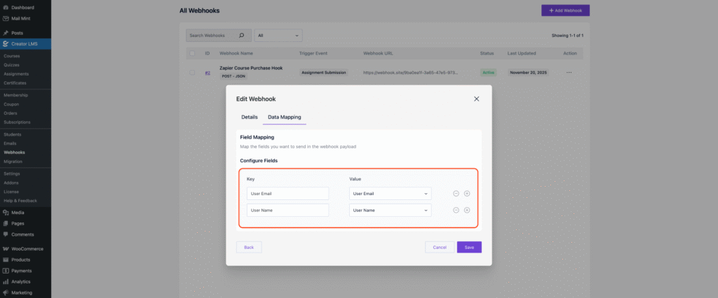Click the Add Webhook button

565,10
